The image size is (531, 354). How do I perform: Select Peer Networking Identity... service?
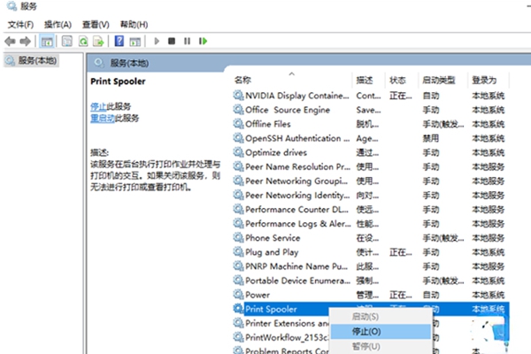(297, 195)
